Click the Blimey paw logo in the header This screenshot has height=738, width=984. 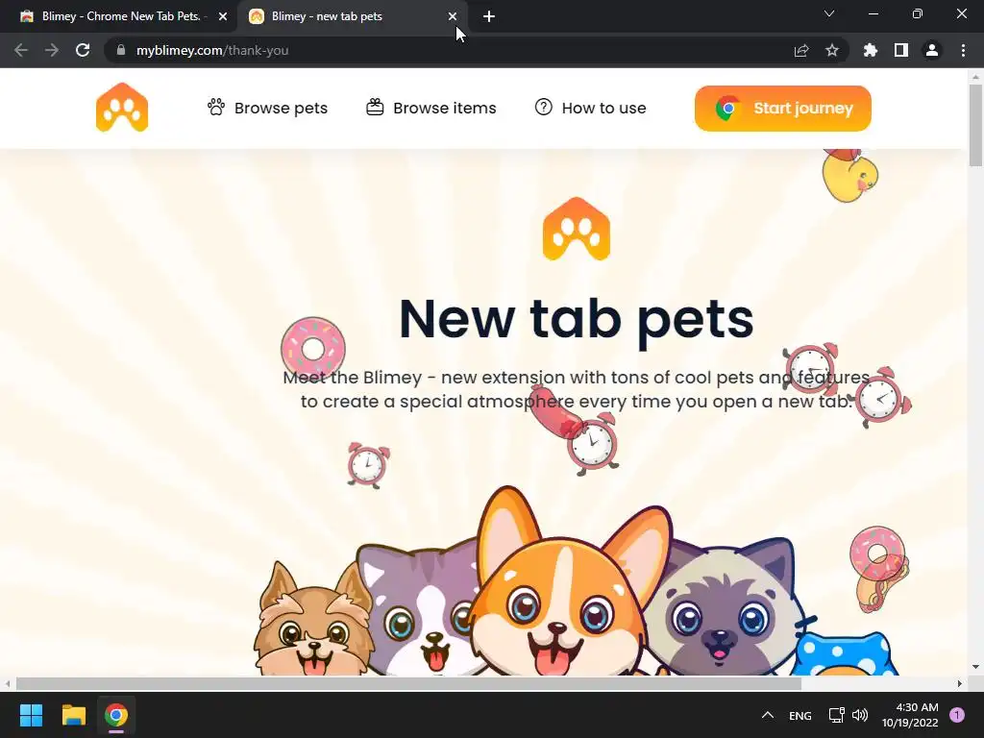click(122, 108)
